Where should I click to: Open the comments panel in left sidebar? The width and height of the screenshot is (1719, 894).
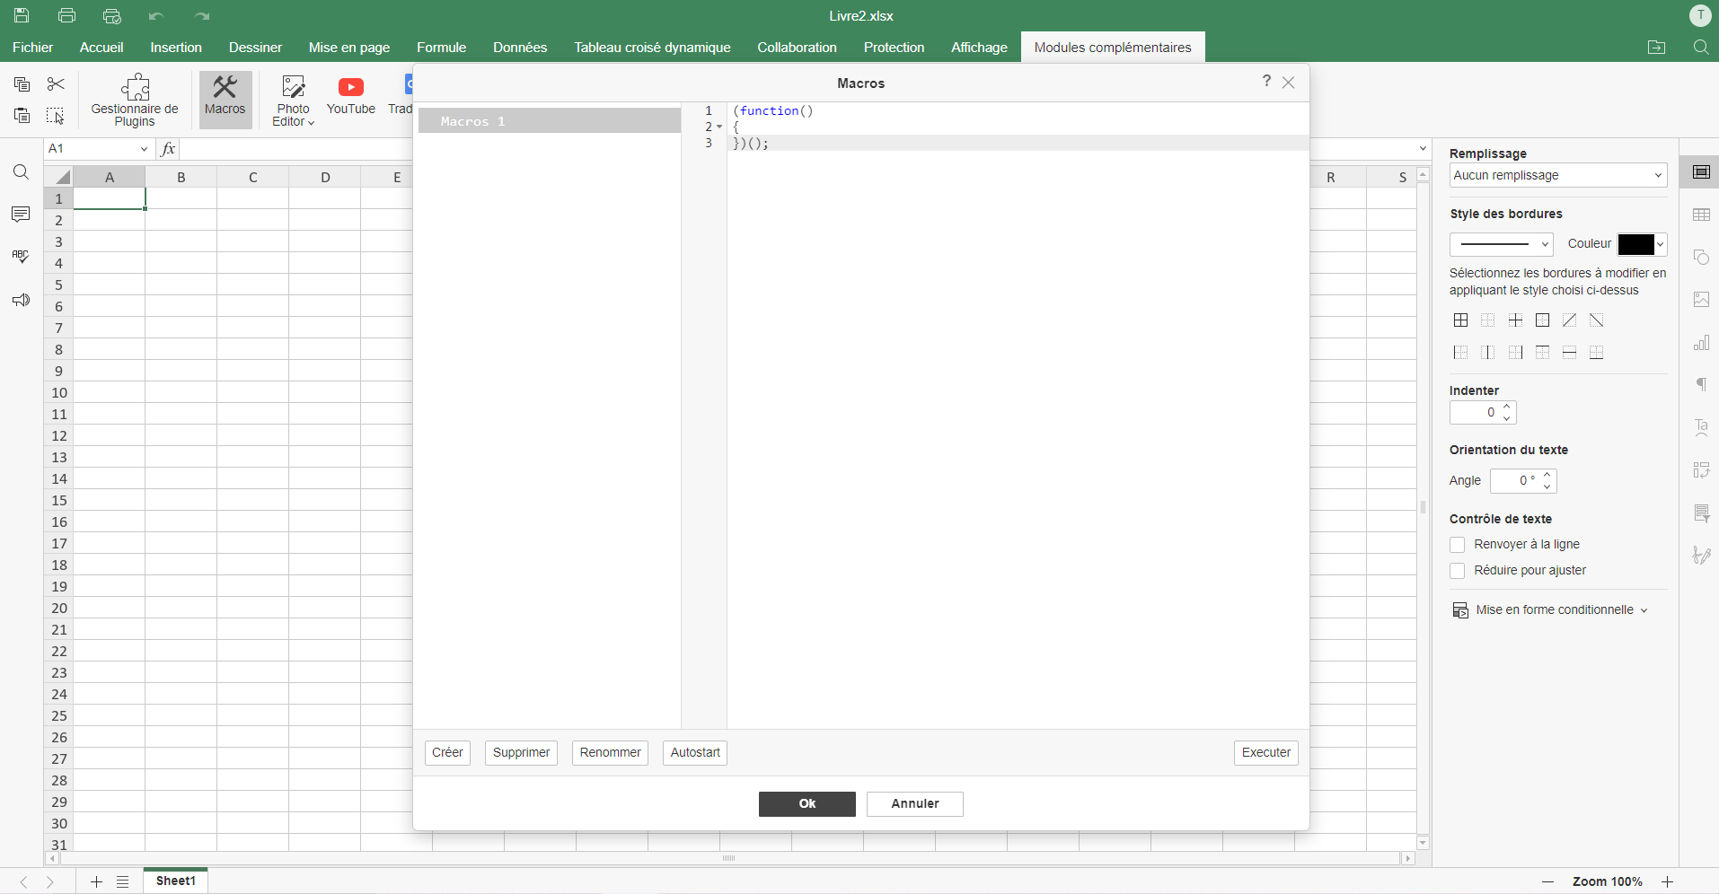coord(21,215)
